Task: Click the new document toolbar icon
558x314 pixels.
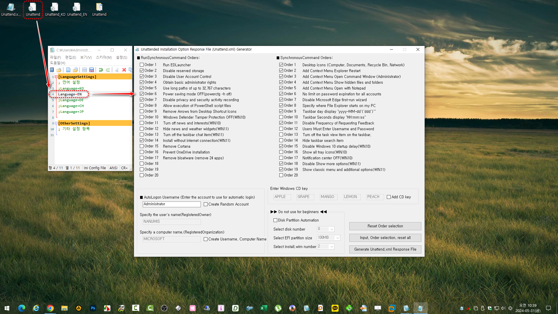Action: click(x=68, y=70)
